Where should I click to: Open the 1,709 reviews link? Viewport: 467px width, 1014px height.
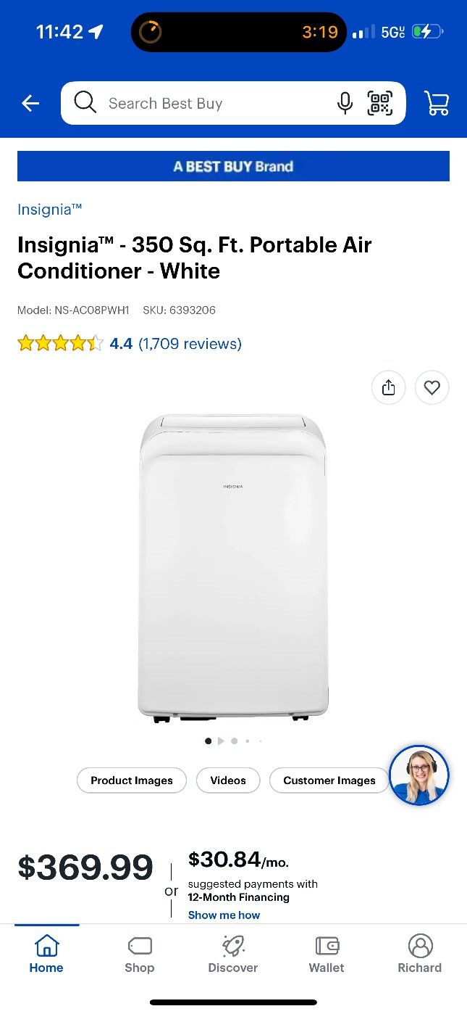[190, 344]
